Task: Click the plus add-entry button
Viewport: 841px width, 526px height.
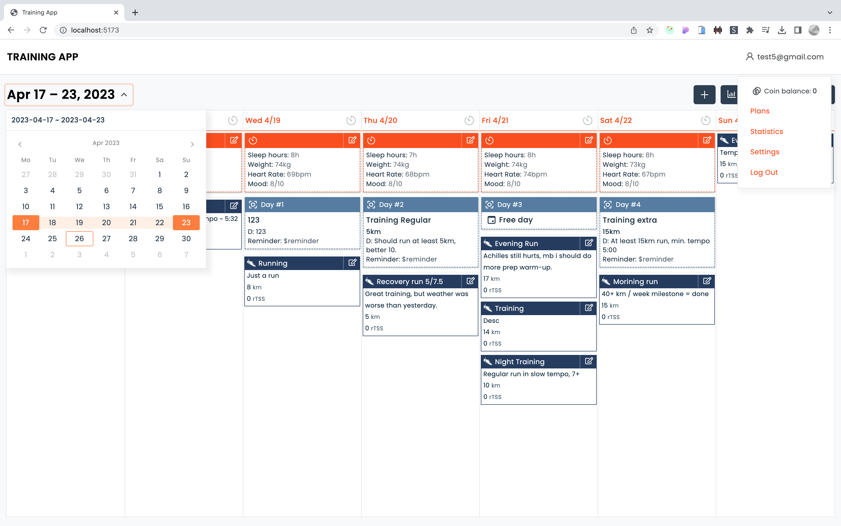Action: pos(704,95)
